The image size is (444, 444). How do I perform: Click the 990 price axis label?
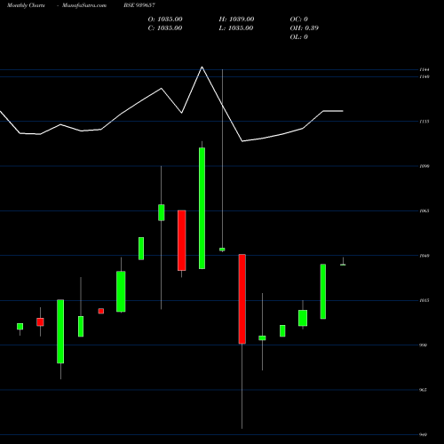(424, 345)
